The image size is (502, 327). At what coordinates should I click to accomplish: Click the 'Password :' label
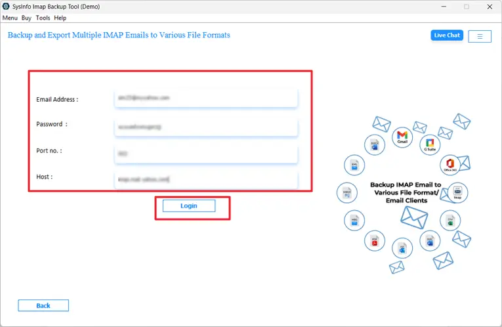click(x=52, y=124)
